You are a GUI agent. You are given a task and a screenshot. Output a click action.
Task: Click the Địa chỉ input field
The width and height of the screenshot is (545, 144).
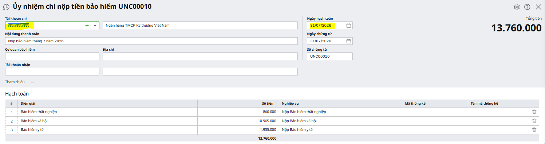pyautogui.click(x=200, y=56)
